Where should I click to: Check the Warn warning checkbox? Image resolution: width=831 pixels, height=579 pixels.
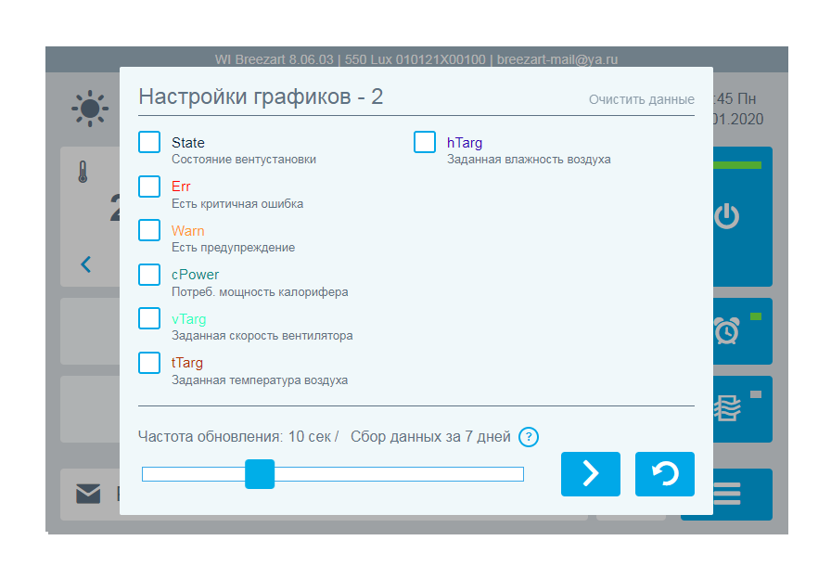(149, 230)
